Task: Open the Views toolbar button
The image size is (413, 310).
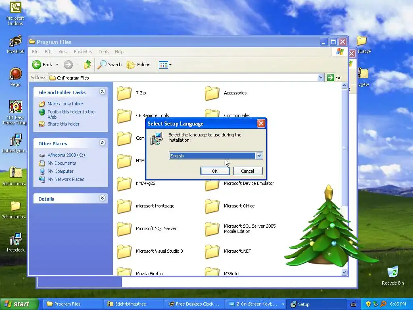Action: pyautogui.click(x=165, y=65)
